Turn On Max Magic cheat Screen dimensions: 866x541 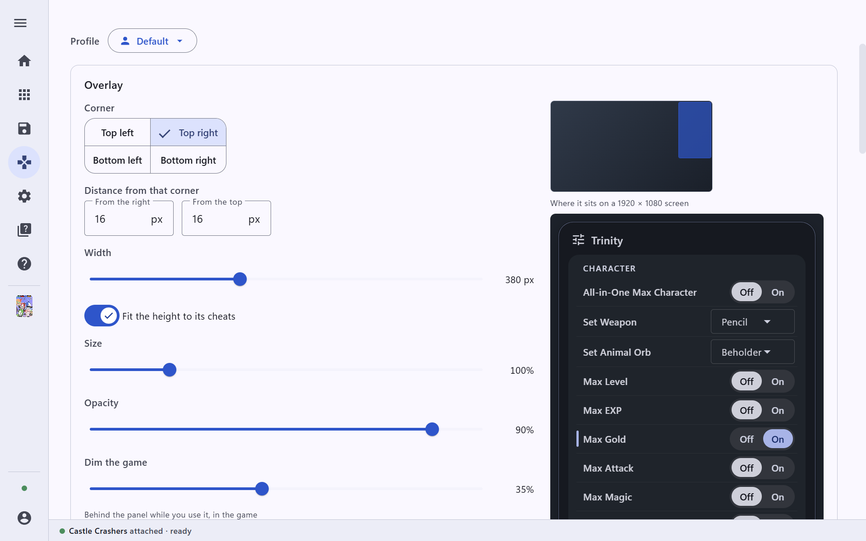point(778,497)
